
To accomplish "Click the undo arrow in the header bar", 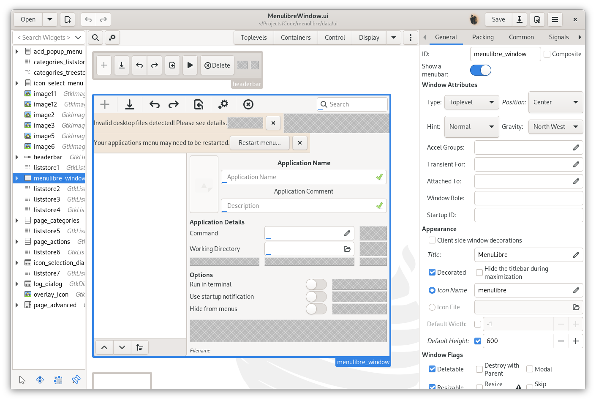I will pyautogui.click(x=88, y=19).
